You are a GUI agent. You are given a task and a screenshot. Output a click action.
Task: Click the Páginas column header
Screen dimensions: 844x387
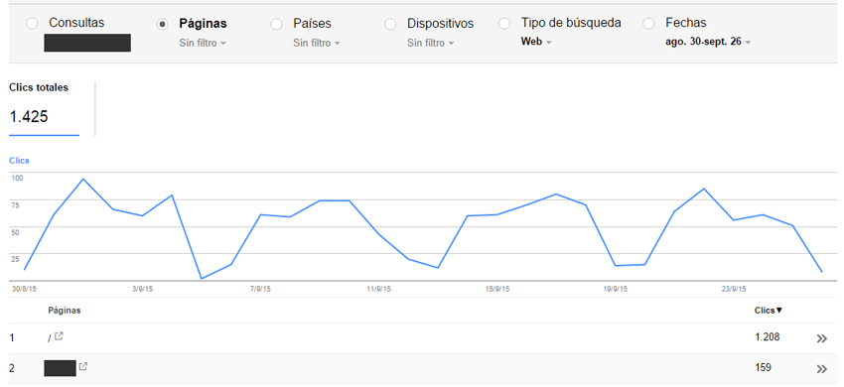tap(65, 311)
